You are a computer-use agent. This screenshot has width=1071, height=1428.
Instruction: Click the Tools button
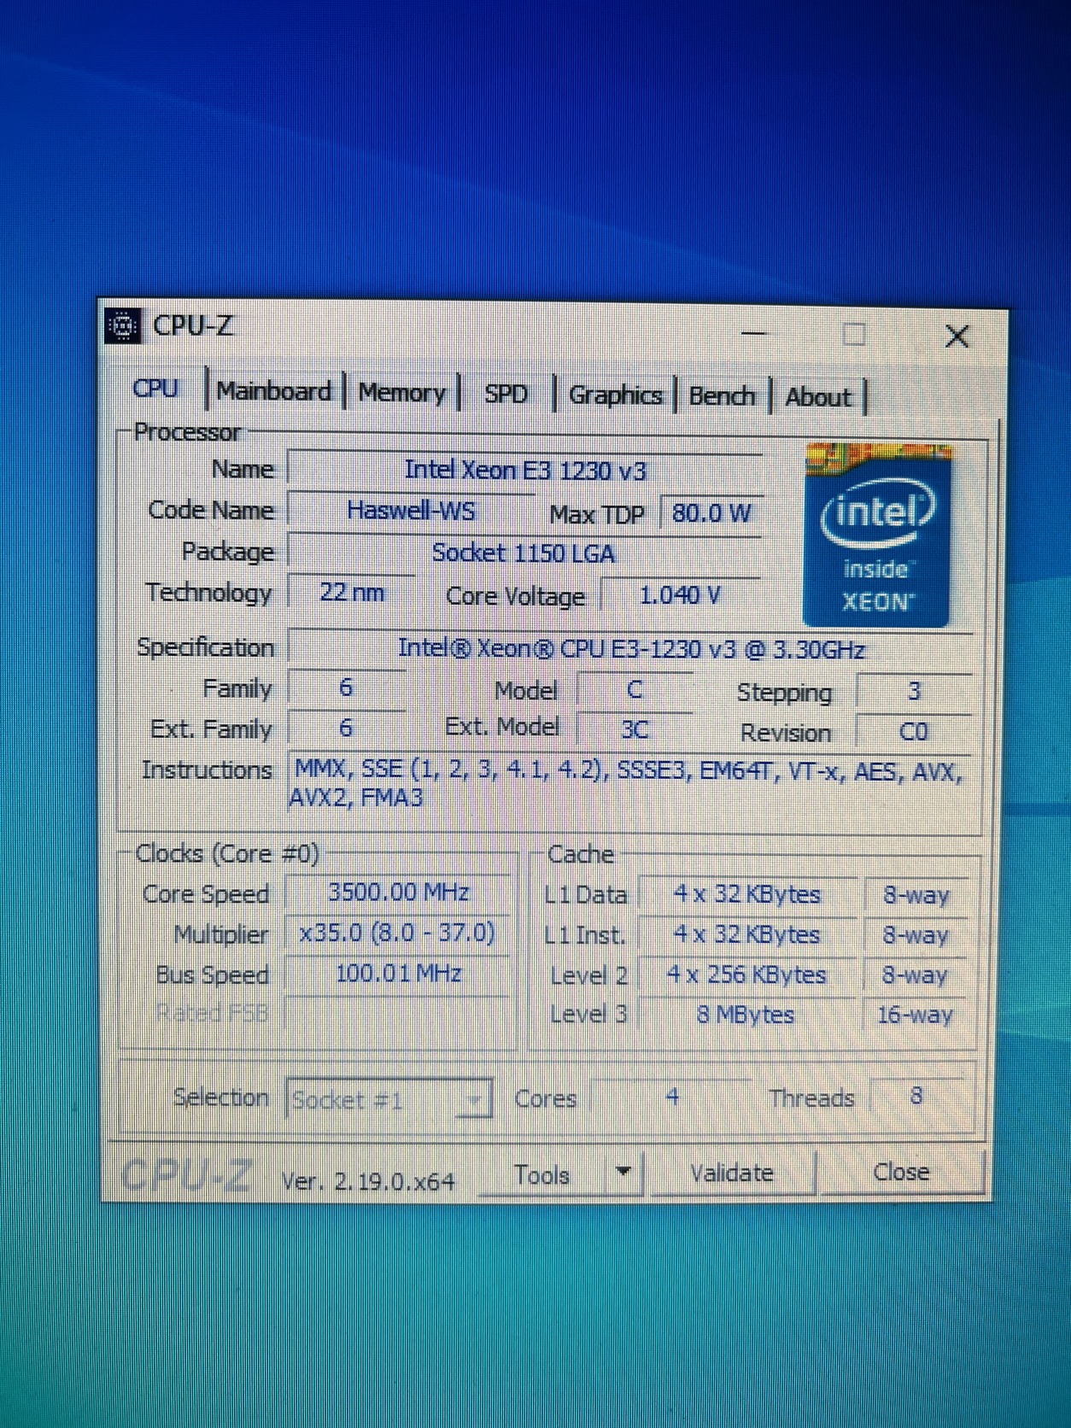click(541, 1174)
